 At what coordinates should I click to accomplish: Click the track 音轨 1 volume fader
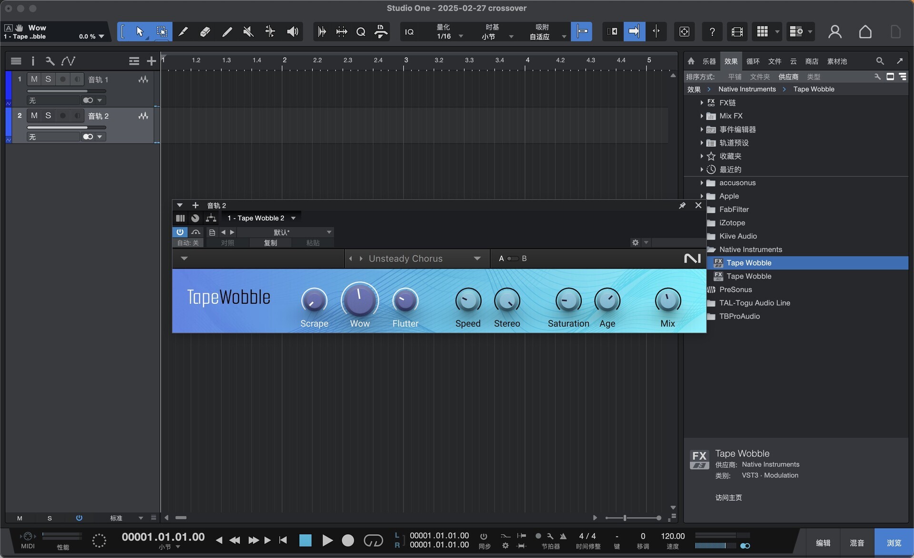click(66, 91)
